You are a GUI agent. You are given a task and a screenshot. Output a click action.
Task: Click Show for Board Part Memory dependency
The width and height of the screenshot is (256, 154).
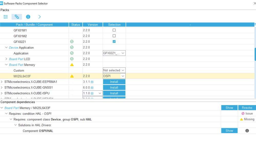coord(229,108)
